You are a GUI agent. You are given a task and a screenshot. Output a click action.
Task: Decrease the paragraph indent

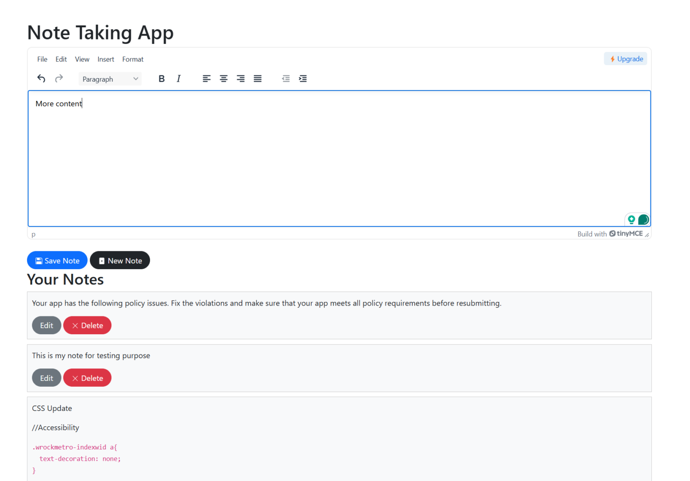tap(286, 78)
